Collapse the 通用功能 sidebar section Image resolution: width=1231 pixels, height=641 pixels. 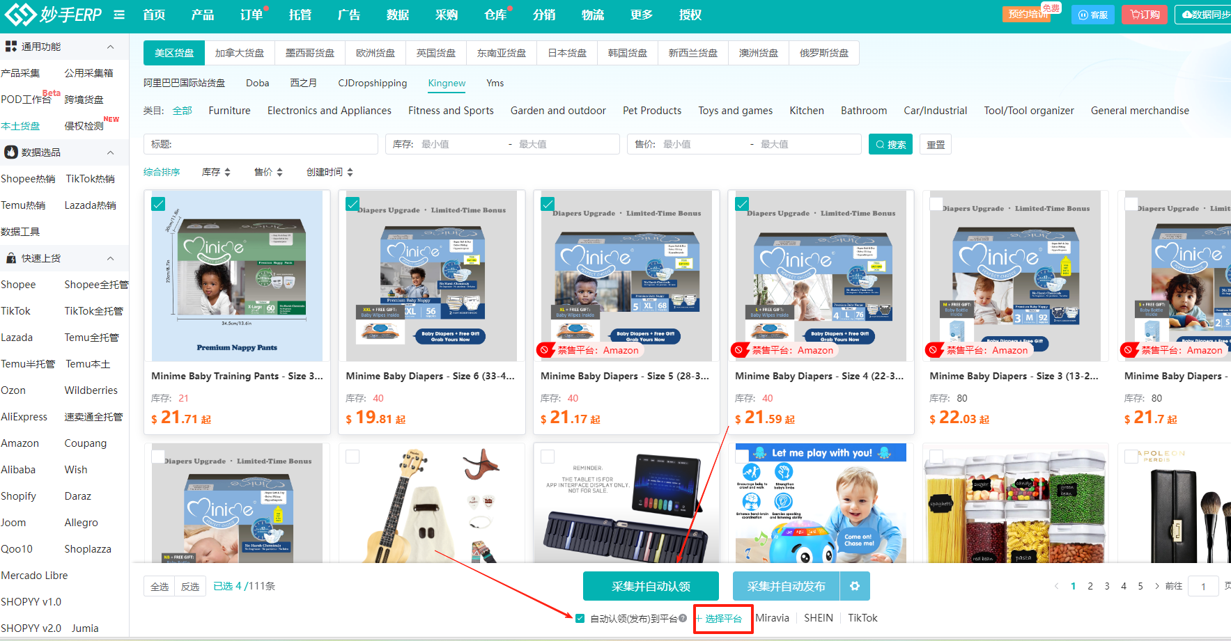pos(110,47)
